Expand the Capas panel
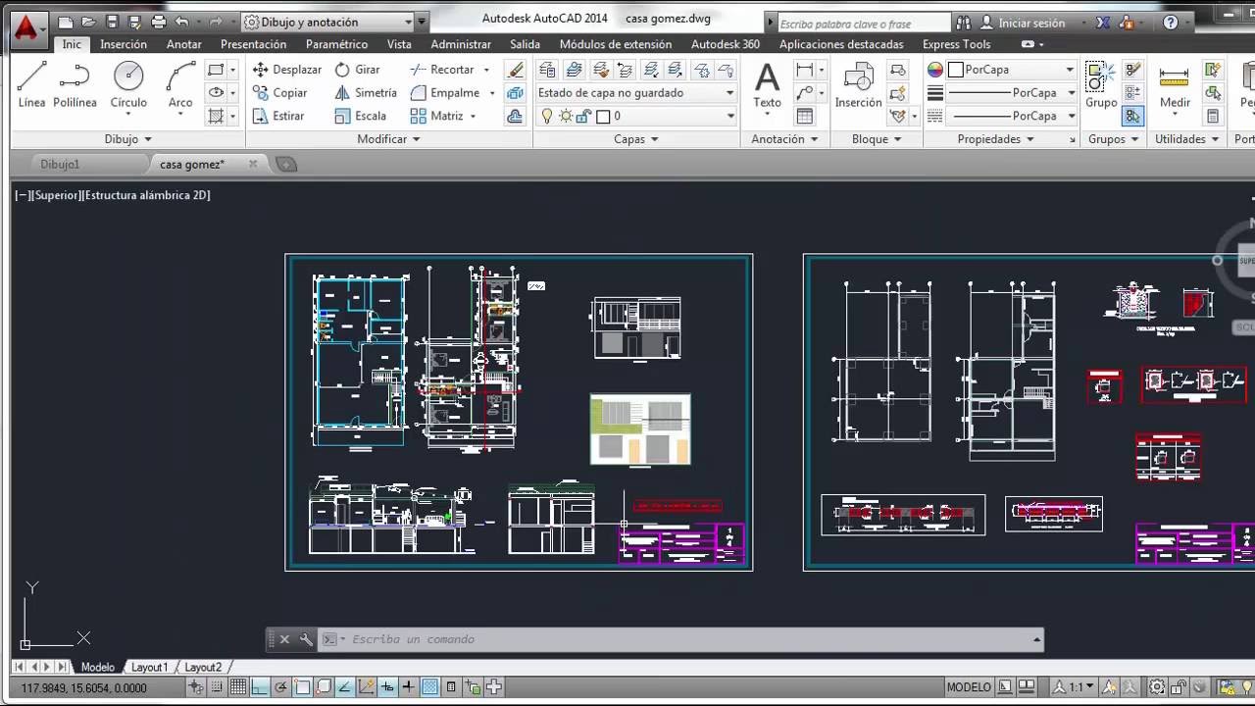Image resolution: width=1255 pixels, height=706 pixels. tap(635, 139)
